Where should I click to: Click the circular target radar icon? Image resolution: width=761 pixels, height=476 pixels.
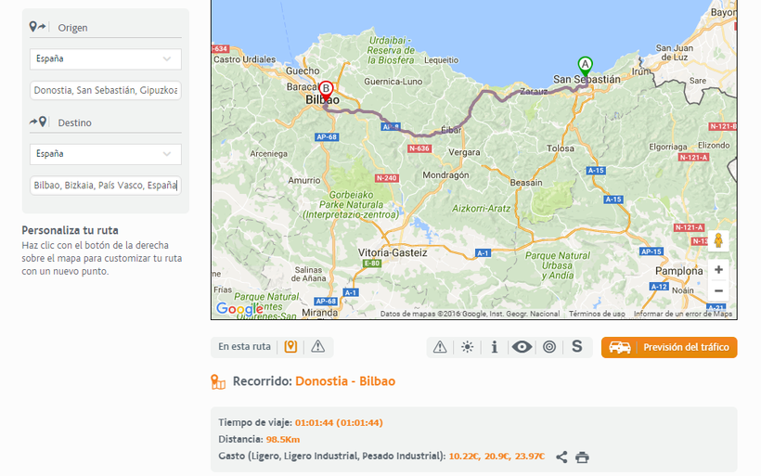click(549, 347)
